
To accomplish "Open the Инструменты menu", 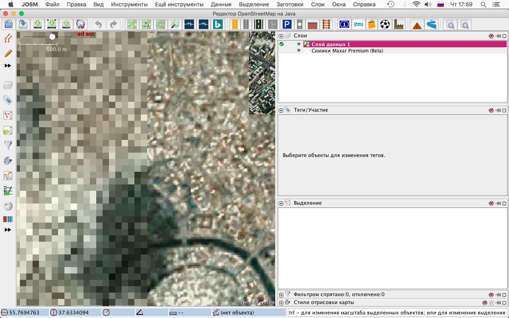I will coord(130,4).
